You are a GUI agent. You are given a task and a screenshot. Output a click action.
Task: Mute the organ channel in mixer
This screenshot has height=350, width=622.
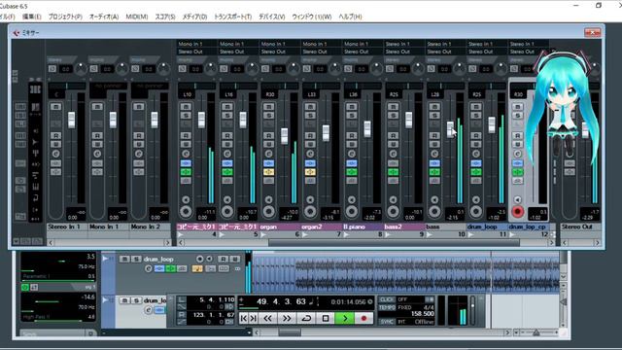(x=268, y=106)
